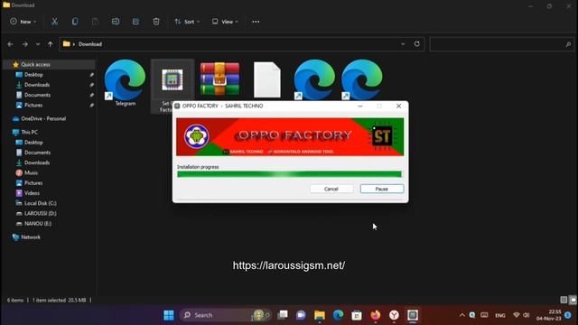Click the Wi-Fi network tray icon
This screenshot has width=578, height=325.
(516, 315)
